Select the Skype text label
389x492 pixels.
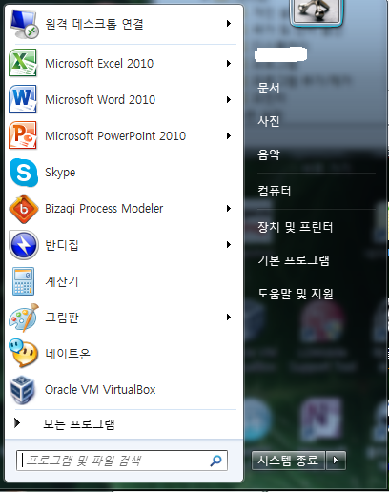pos(60,173)
